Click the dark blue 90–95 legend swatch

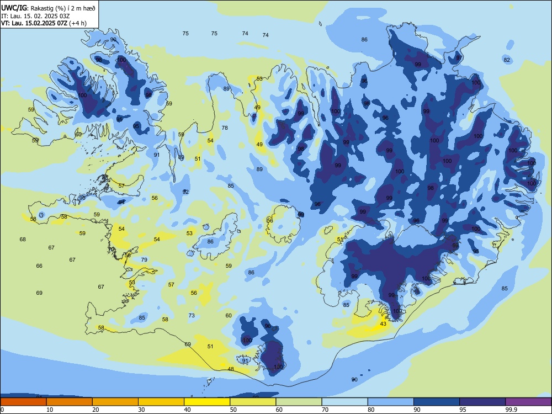click(437, 402)
